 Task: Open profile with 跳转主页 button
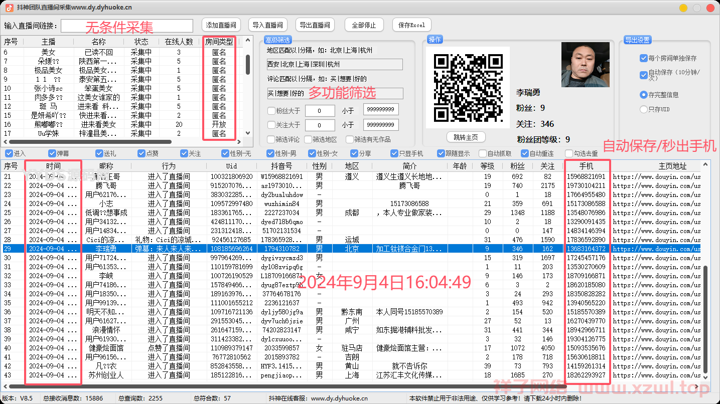pos(466,137)
